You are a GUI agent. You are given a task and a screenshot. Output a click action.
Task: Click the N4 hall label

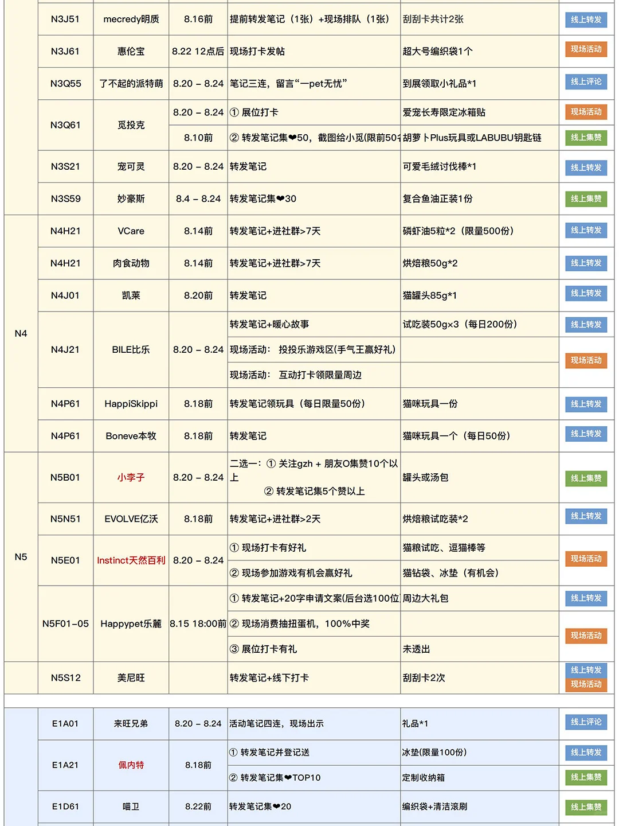[x=21, y=334]
